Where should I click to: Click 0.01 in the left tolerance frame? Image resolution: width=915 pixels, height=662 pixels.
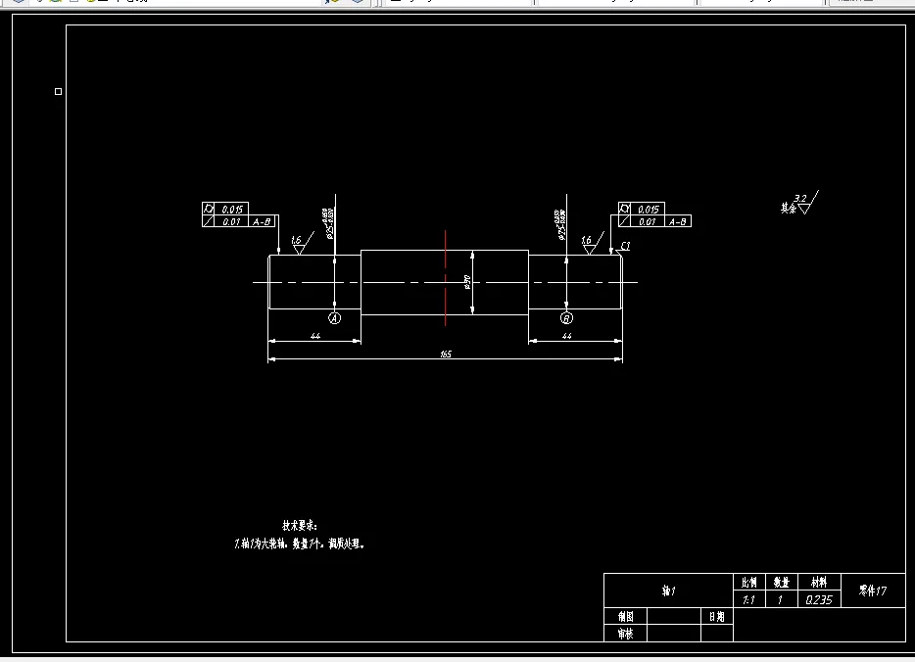pos(231,221)
